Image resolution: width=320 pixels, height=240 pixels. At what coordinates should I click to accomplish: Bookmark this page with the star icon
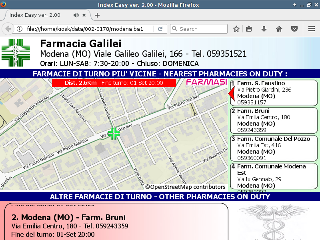pyautogui.click(x=236, y=29)
